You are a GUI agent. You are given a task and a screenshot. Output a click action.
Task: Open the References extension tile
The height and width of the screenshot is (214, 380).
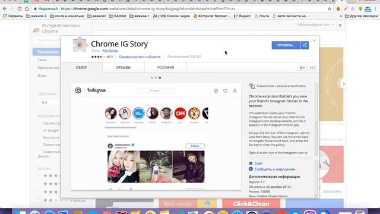point(188,203)
